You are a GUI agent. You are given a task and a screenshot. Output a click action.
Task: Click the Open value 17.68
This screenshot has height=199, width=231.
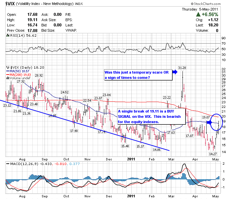tap(32, 15)
